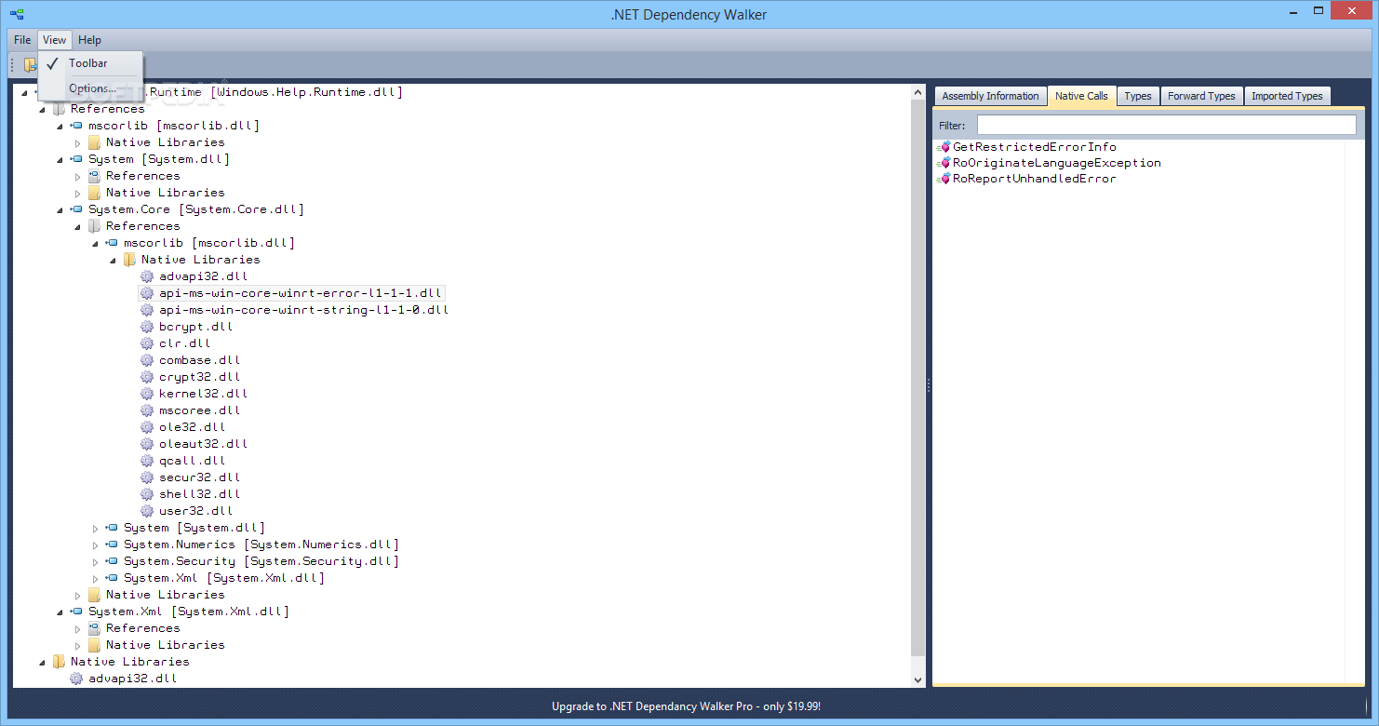Viewport: 1379px width, 726px height.
Task: Click the vertical splitter grip between panels
Action: pos(929,385)
